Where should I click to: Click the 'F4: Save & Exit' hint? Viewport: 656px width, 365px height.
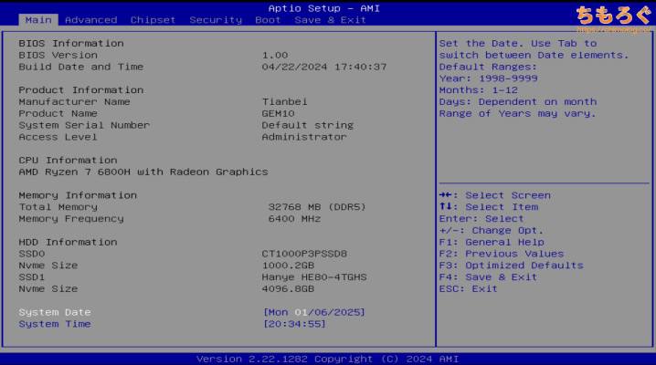[x=488, y=276]
